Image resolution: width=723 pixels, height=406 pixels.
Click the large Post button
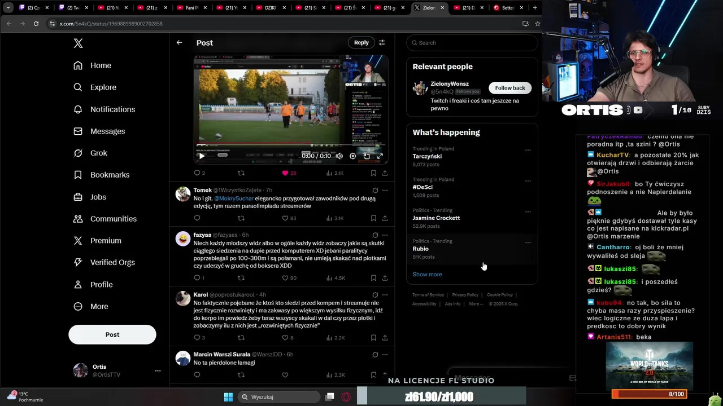pos(112,334)
